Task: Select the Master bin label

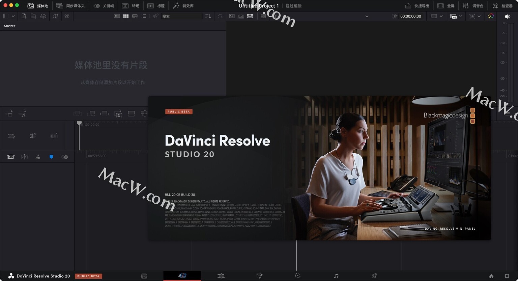Action: tap(9, 26)
